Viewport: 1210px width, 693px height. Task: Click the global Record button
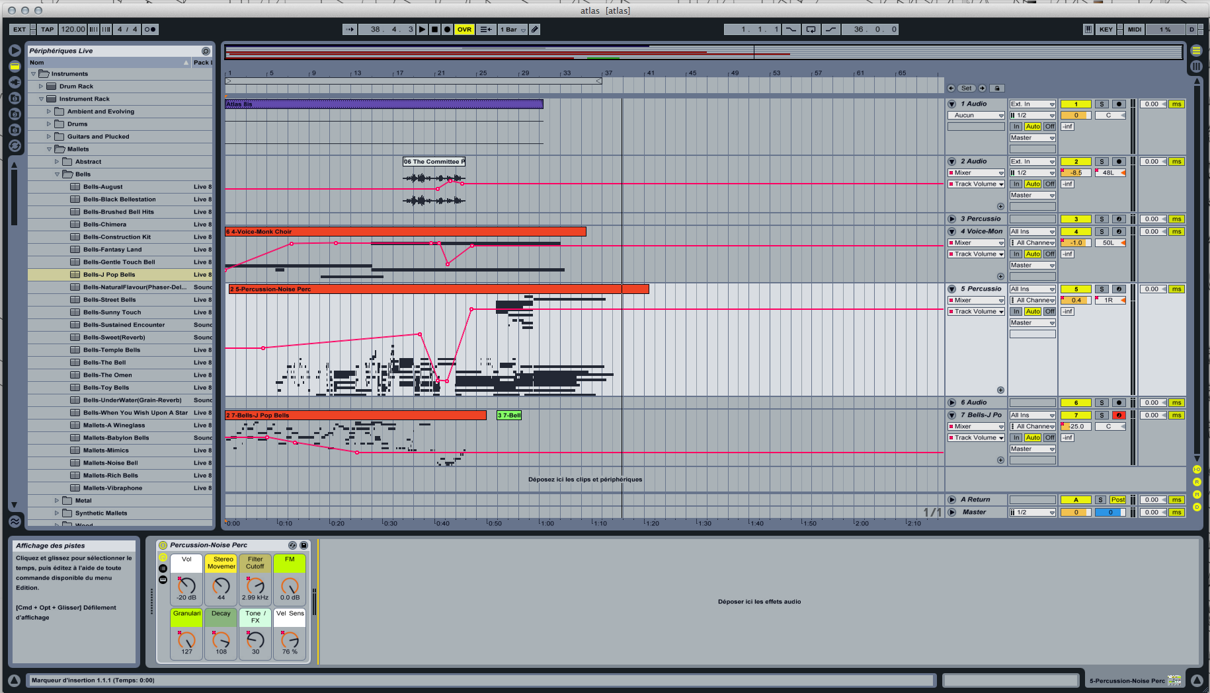coord(447,29)
